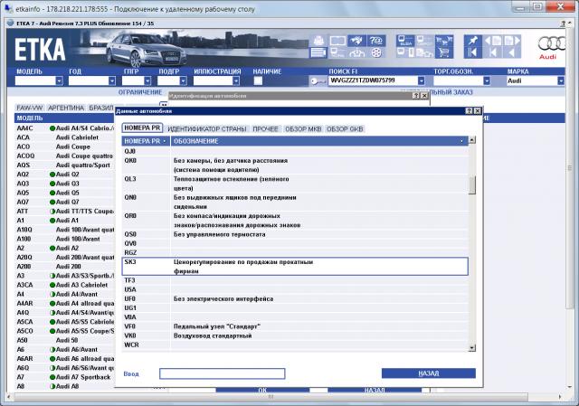Open the МАРКА dropdown showing Audi
The image size is (579, 406).
[x=561, y=80]
